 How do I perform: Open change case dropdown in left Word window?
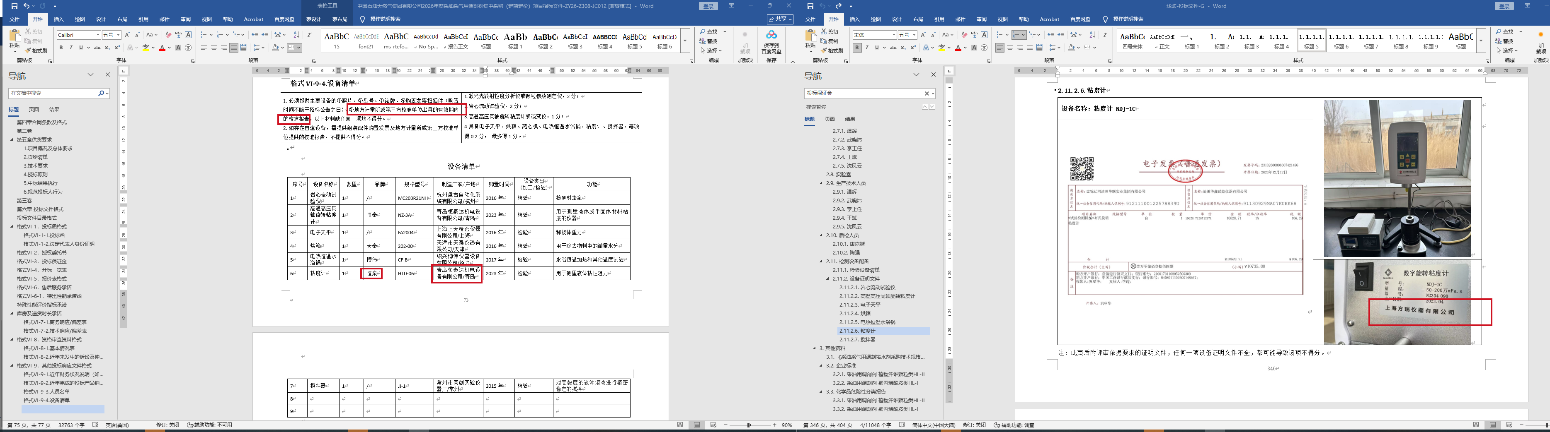pos(152,35)
